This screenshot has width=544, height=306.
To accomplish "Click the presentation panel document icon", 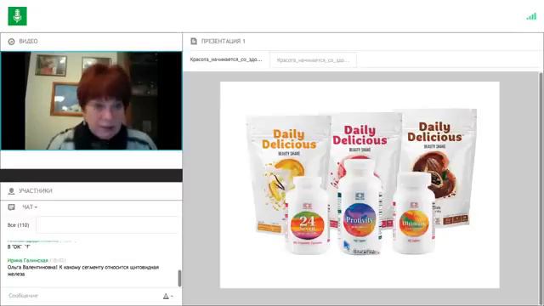I will tap(194, 42).
